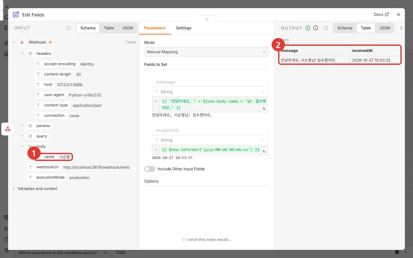413x258 pixels.
Task: Close the Edit Fields dialog
Action: coord(398,15)
